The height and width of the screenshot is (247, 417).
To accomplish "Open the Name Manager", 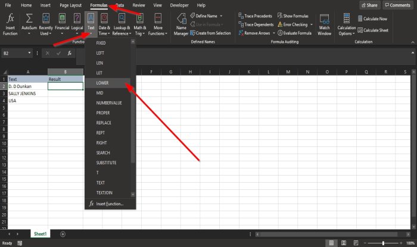I will tap(181, 24).
